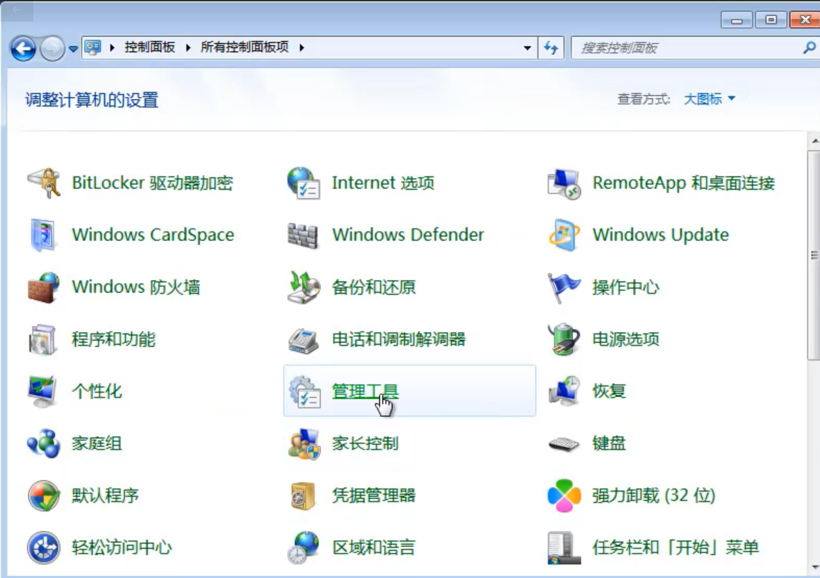Click the 键盘 keyboard icon
This screenshot has width=820, height=578.
coord(564,443)
